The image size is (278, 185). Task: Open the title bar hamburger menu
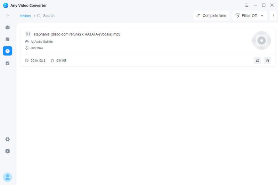tap(247, 5)
